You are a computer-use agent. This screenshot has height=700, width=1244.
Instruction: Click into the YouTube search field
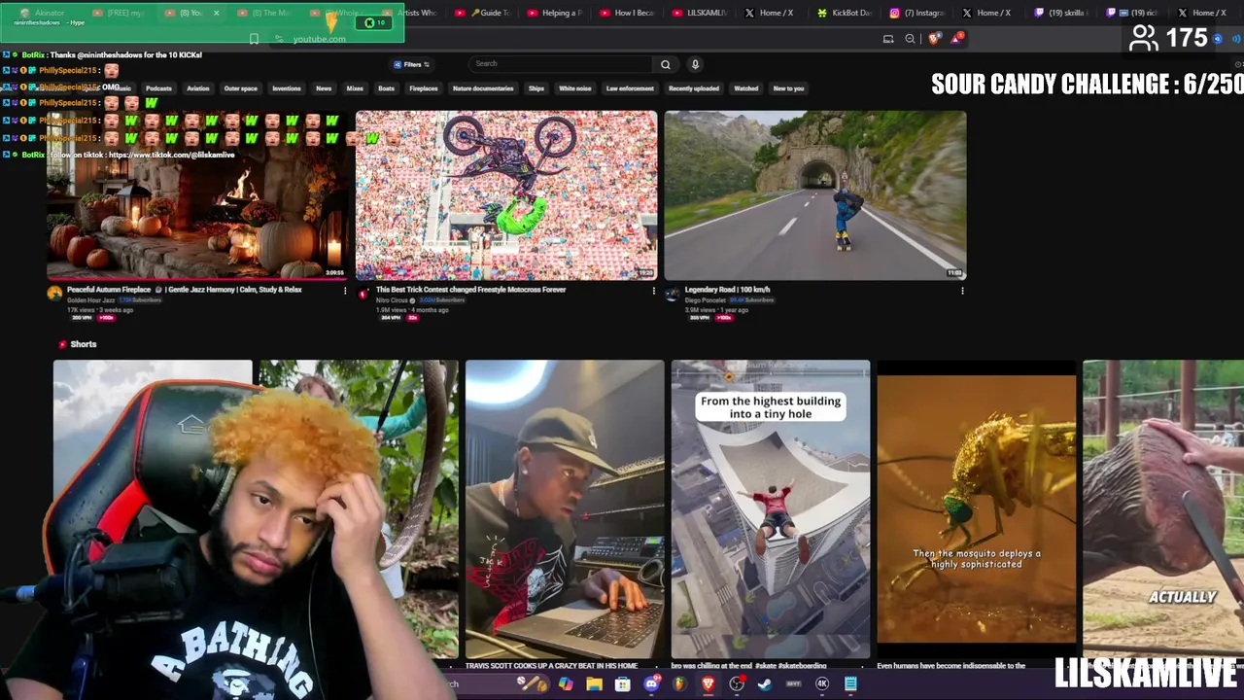[x=562, y=64]
